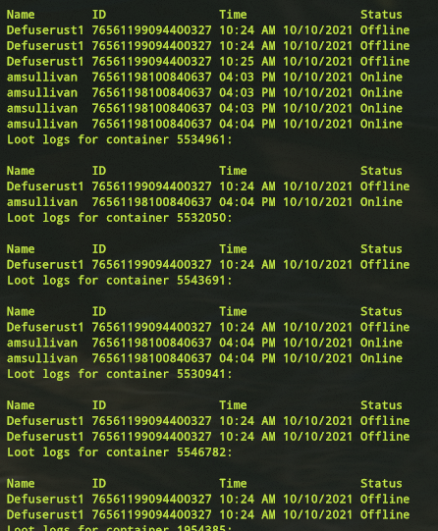Click the Status header below container 5530941 heading

pos(381,405)
